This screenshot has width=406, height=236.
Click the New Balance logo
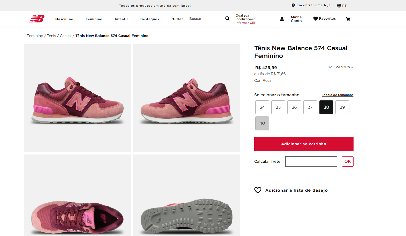click(x=37, y=19)
